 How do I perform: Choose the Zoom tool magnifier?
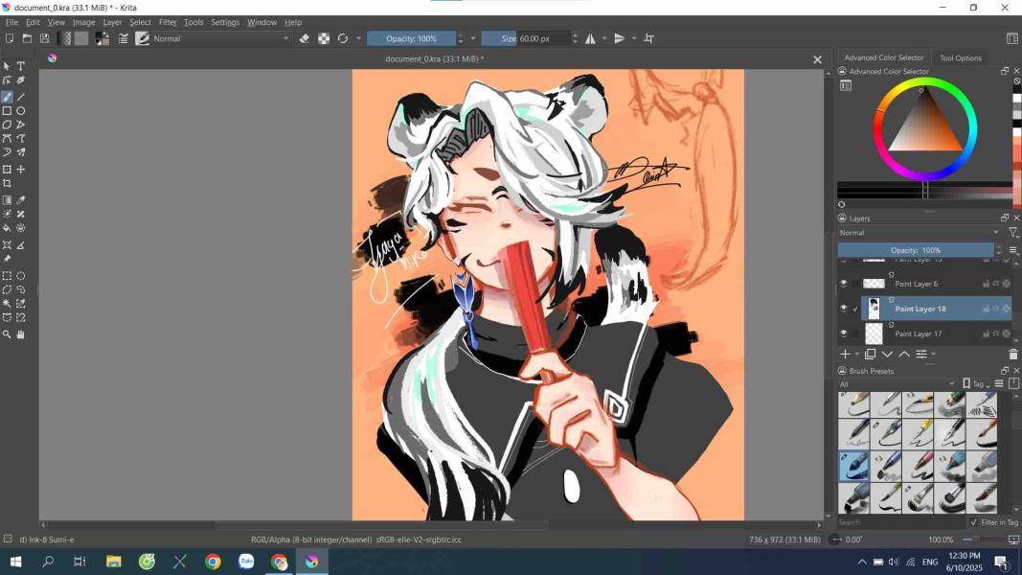click(x=7, y=334)
